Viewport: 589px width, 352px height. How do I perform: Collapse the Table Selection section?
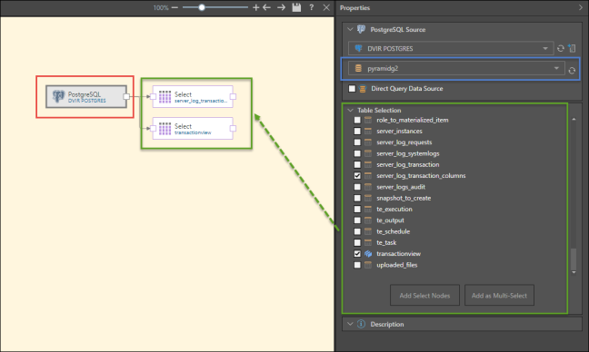pyautogui.click(x=351, y=110)
